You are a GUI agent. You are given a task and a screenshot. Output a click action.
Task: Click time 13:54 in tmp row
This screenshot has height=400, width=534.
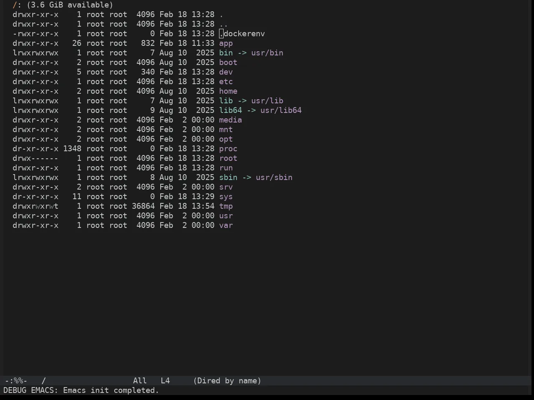coord(203,206)
